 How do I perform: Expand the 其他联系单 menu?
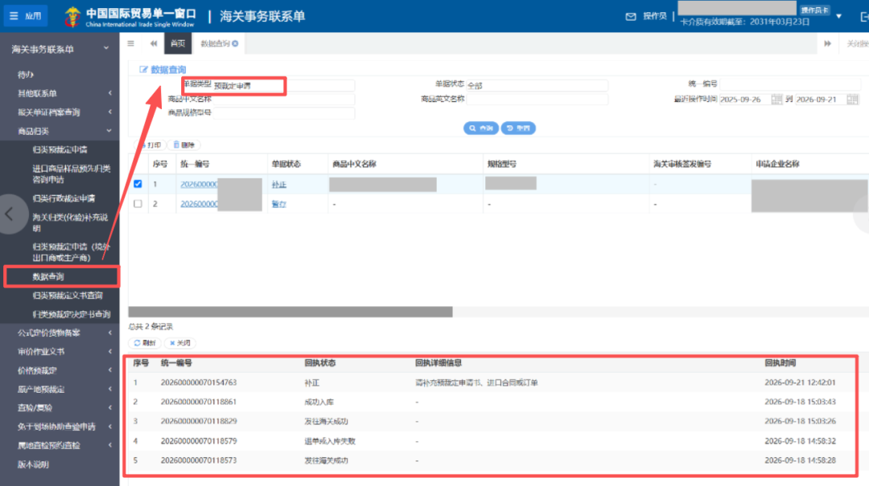pyautogui.click(x=60, y=93)
